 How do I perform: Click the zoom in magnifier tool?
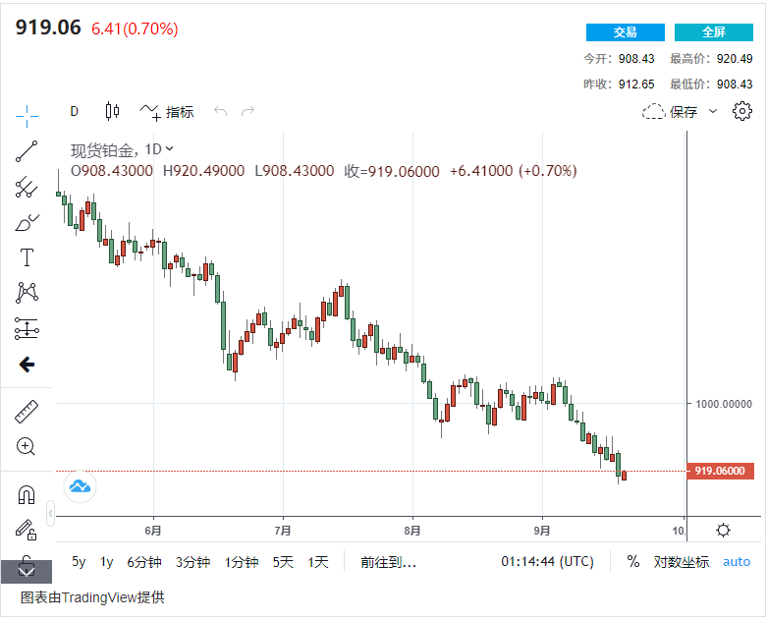click(x=27, y=447)
